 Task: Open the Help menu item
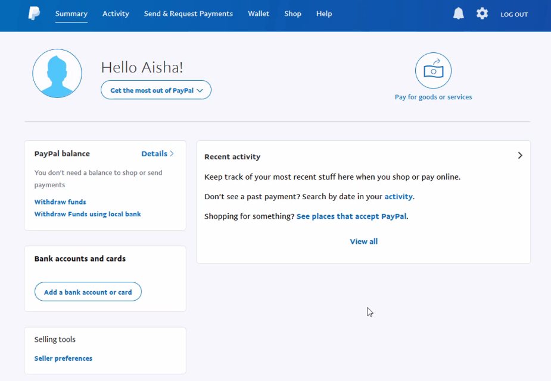(324, 14)
